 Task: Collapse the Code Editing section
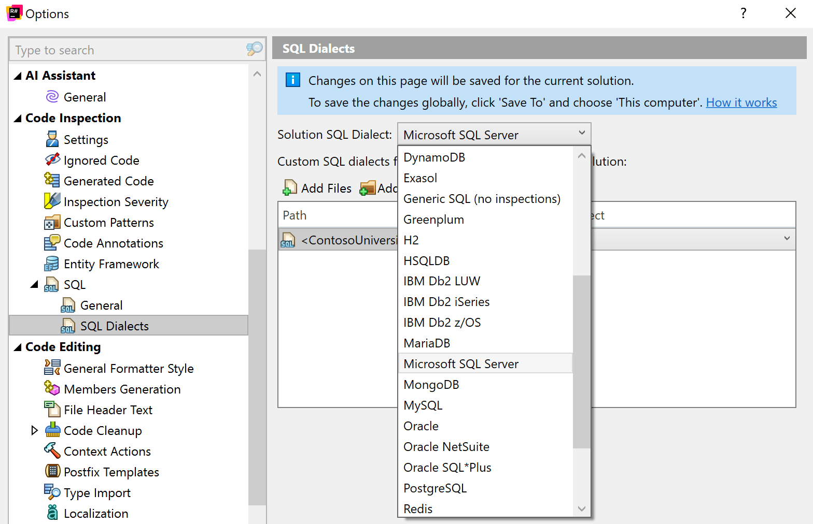tap(18, 347)
